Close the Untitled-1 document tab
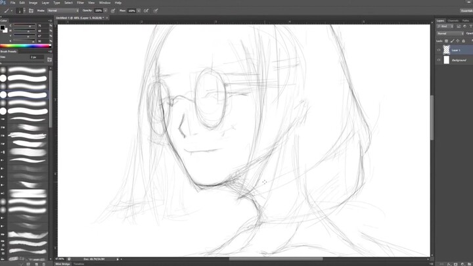Image resolution: width=473 pixels, height=266 pixels. pos(107,18)
